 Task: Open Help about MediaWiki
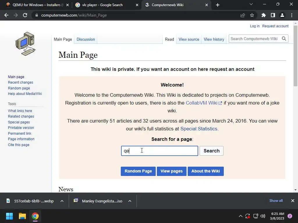25,94
